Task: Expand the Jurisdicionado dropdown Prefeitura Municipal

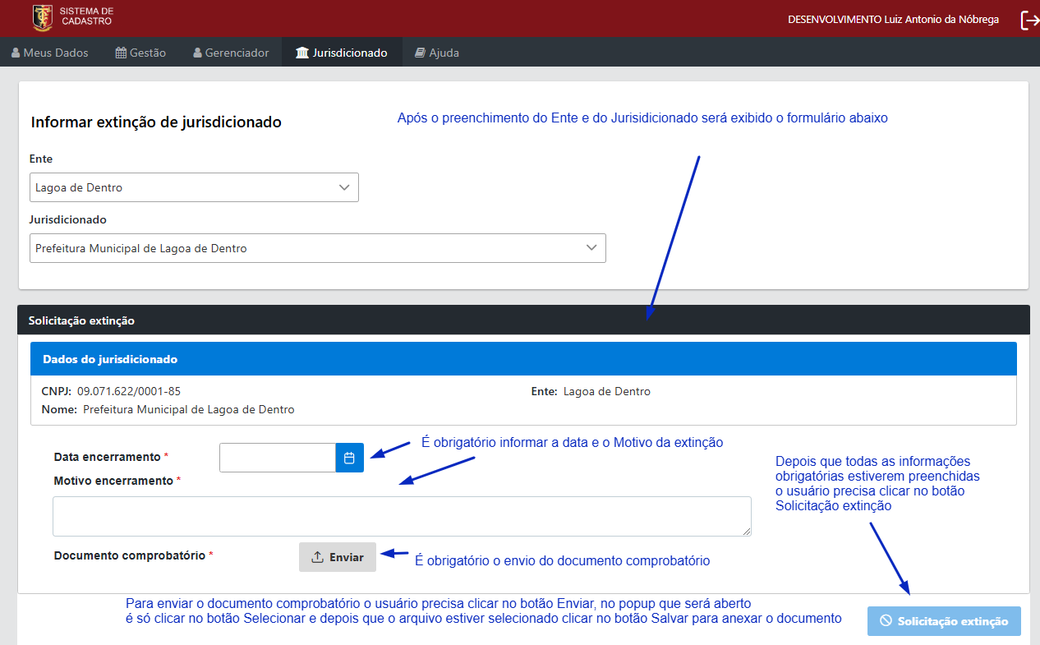Action: (317, 248)
